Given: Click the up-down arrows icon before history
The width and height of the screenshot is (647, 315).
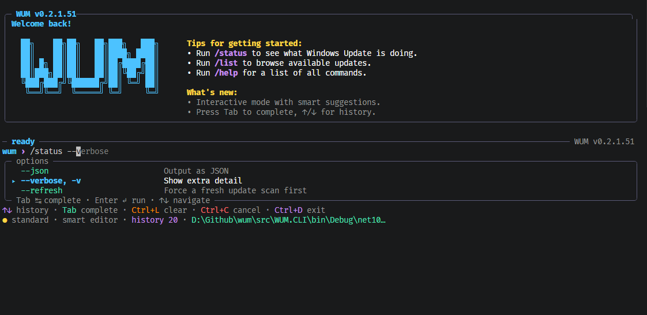Looking at the screenshot, I should pos(7,211).
